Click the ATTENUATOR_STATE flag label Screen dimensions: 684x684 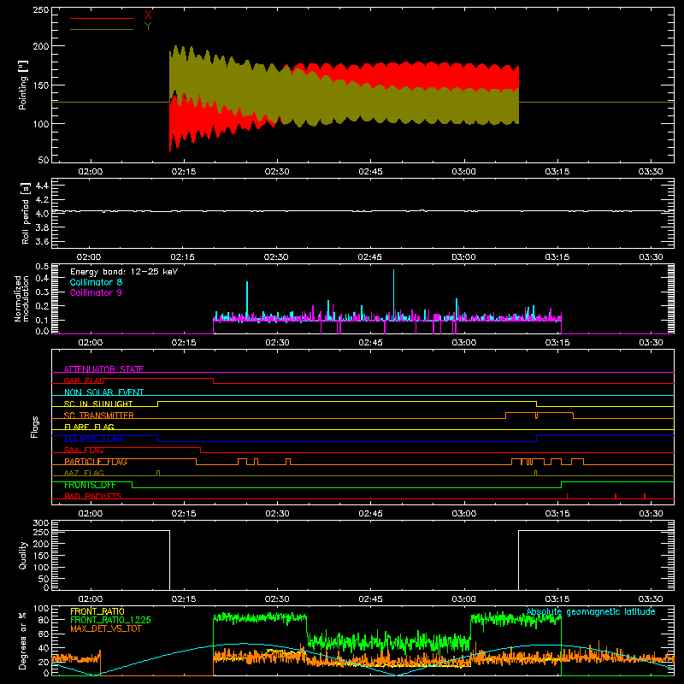click(x=103, y=369)
